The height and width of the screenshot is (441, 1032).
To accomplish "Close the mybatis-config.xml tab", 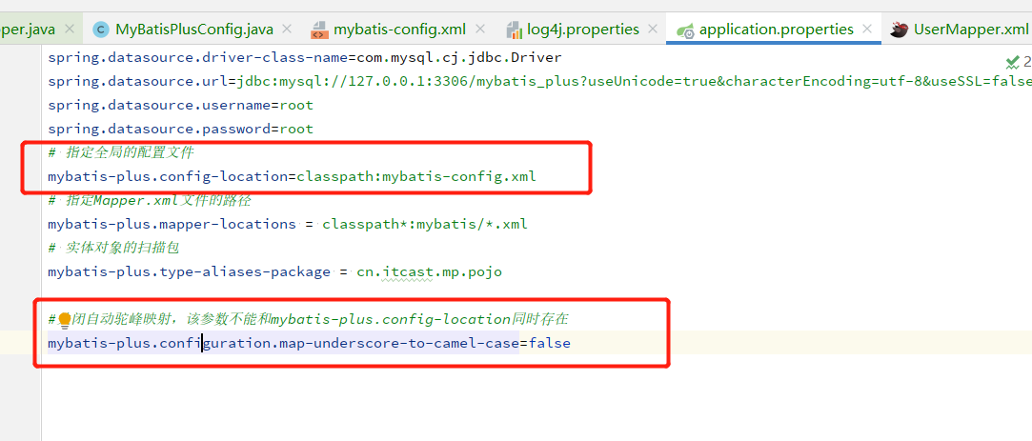I will [480, 29].
